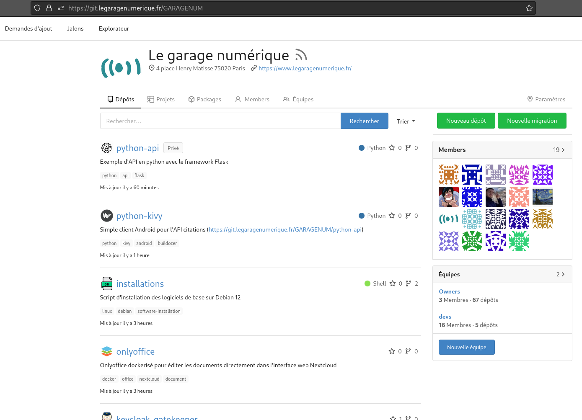This screenshot has height=420, width=582.
Task: Bookmark page with the star icon
Action: pos(529,8)
